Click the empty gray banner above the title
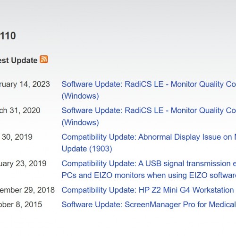 tap(118, 14)
